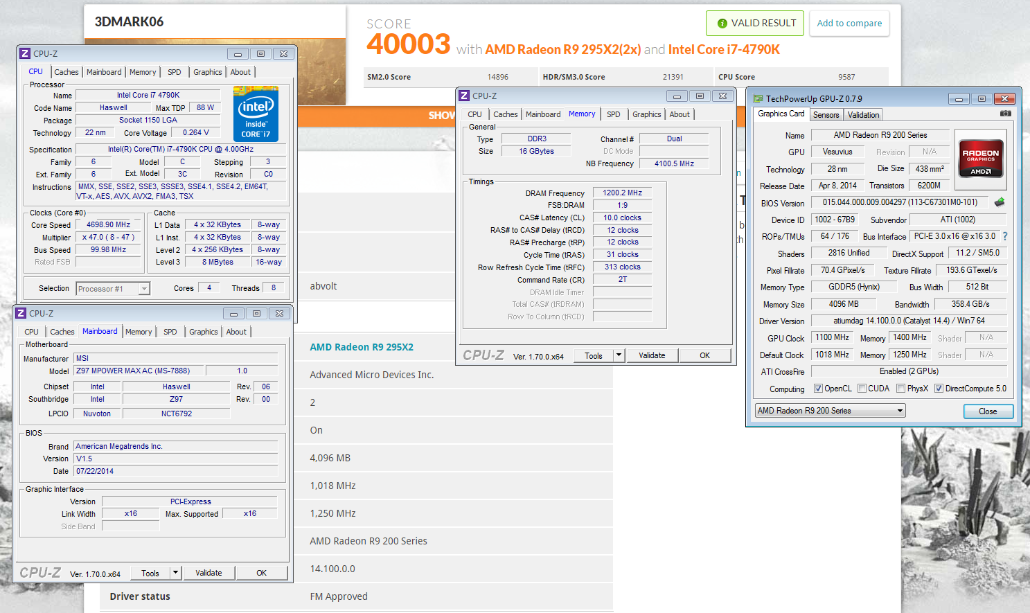Click the NB Frequency value 4100.5 MHz
The image size is (1030, 613).
pyautogui.click(x=674, y=163)
